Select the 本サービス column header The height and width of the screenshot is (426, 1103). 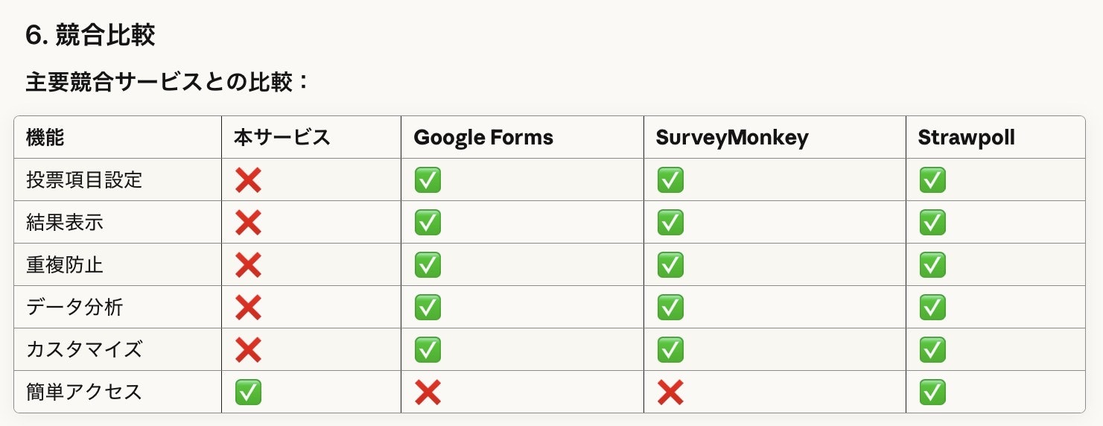pyautogui.click(x=282, y=138)
